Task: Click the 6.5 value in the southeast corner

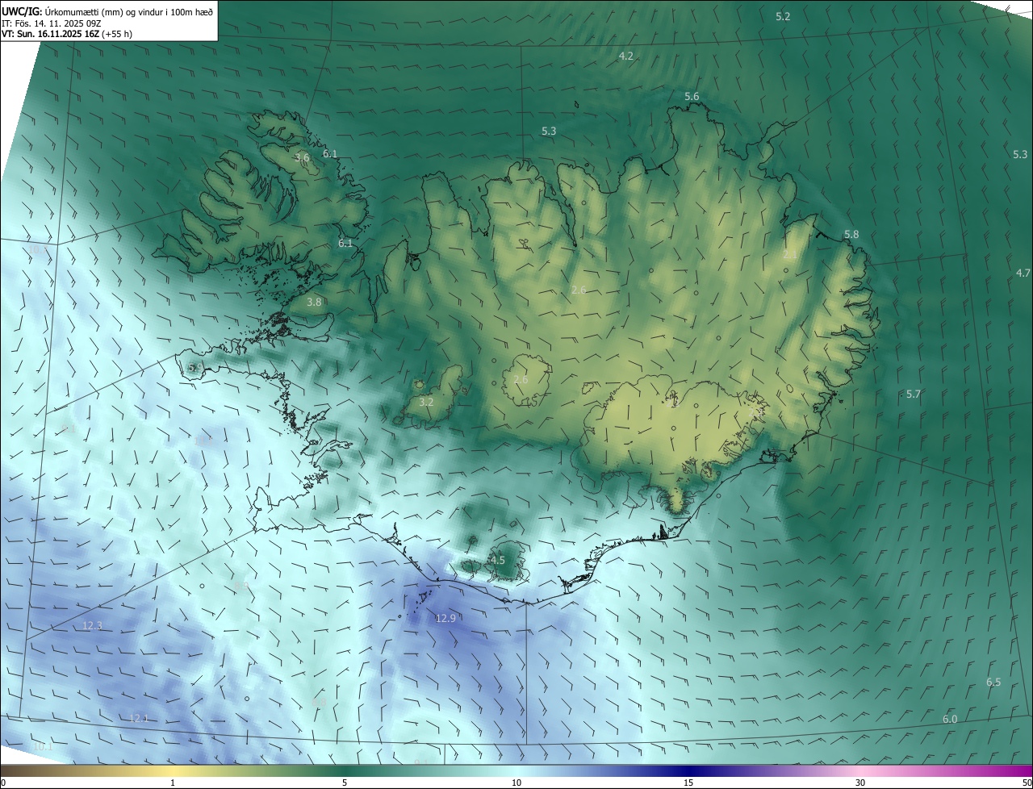Action: [x=993, y=683]
